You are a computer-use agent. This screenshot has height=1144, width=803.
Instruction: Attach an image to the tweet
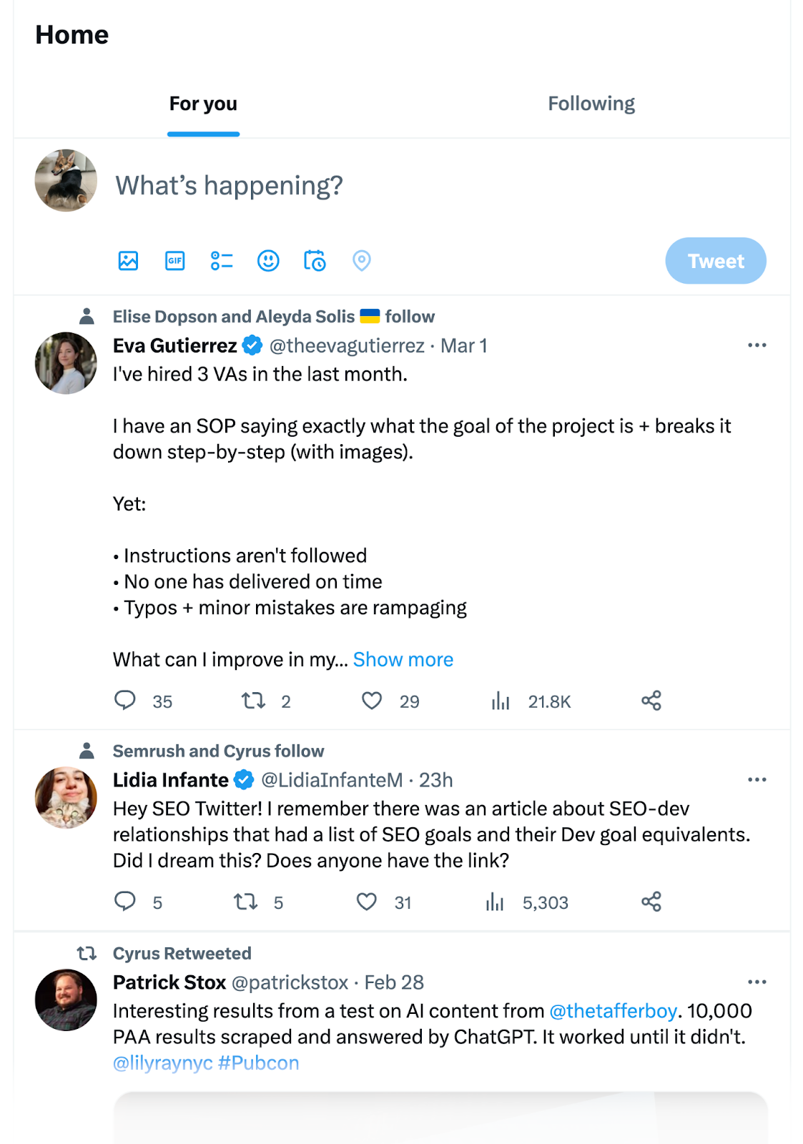tap(127, 261)
